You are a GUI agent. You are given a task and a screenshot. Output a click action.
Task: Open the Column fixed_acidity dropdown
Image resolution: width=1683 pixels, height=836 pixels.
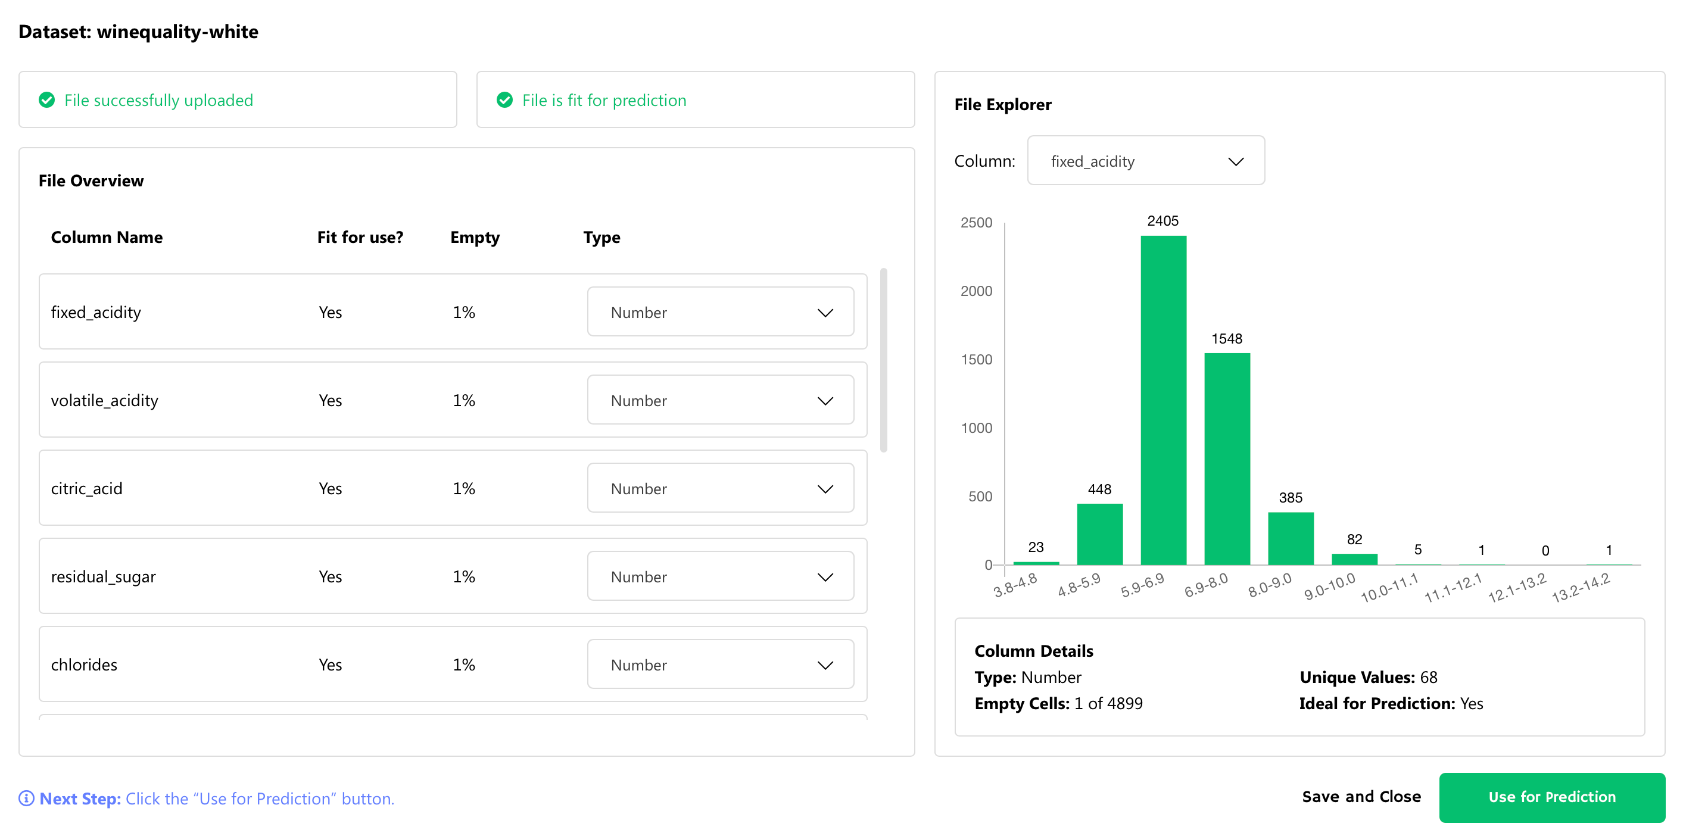(1145, 161)
